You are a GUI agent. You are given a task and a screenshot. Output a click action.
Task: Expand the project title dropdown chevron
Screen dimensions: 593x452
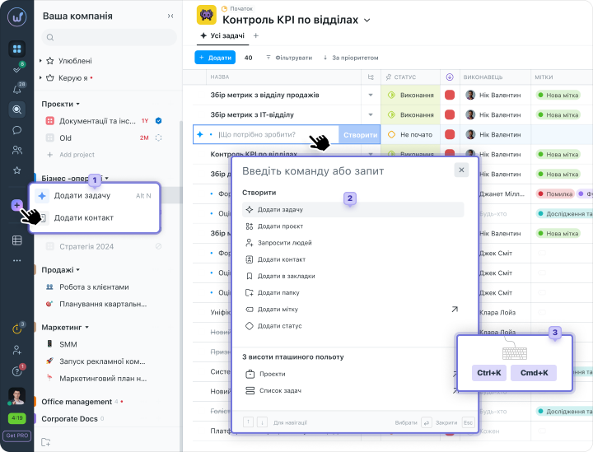tap(367, 20)
